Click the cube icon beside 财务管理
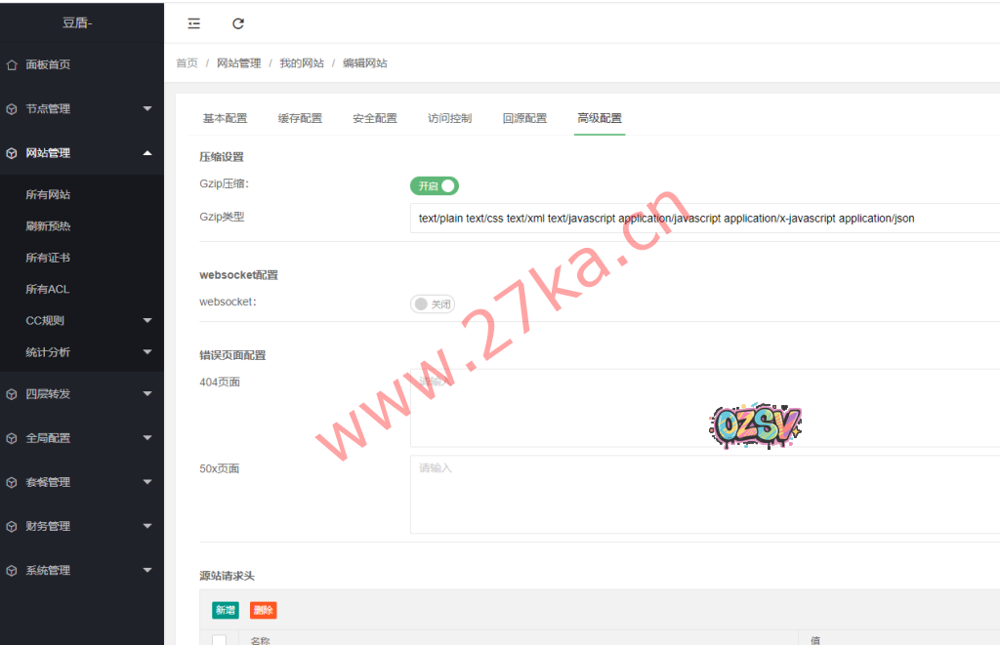Screen dimensions: 1000x645 click(x=12, y=526)
